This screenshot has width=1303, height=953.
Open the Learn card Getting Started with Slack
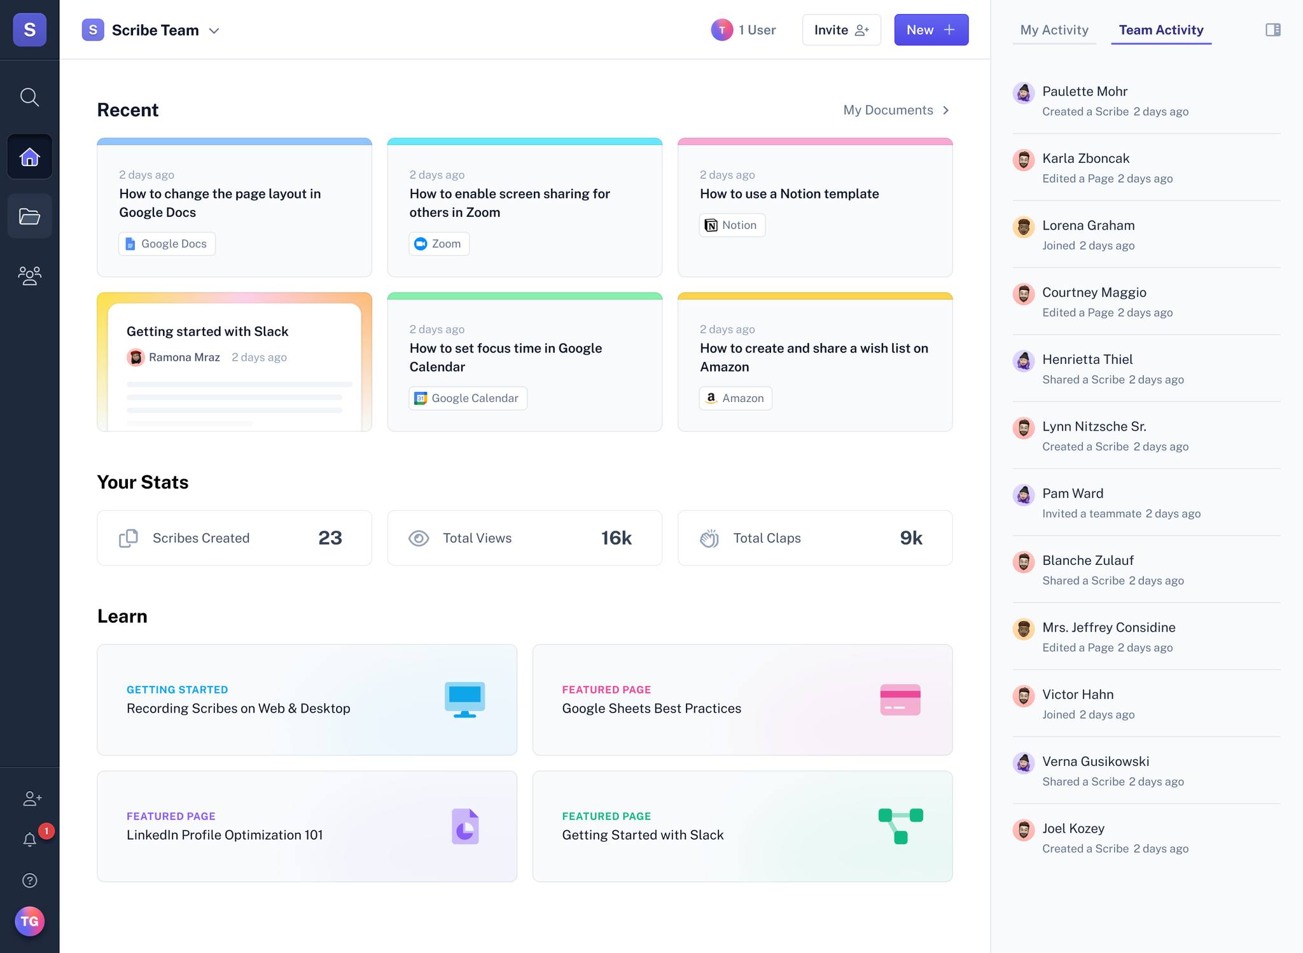742,826
